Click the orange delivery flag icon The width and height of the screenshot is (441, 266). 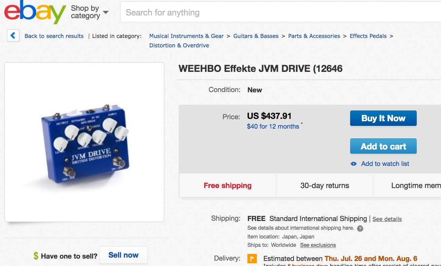252,259
